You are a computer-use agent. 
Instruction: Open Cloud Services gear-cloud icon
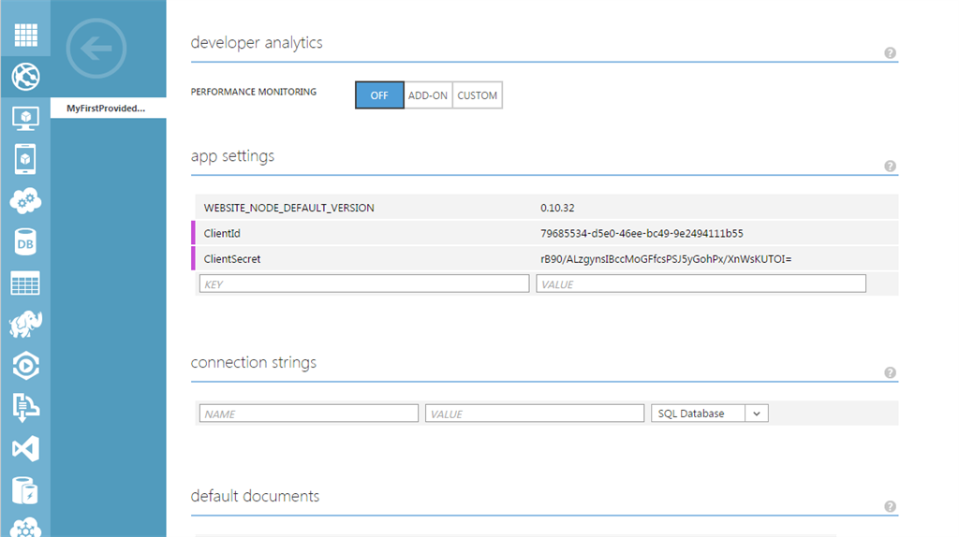click(25, 200)
